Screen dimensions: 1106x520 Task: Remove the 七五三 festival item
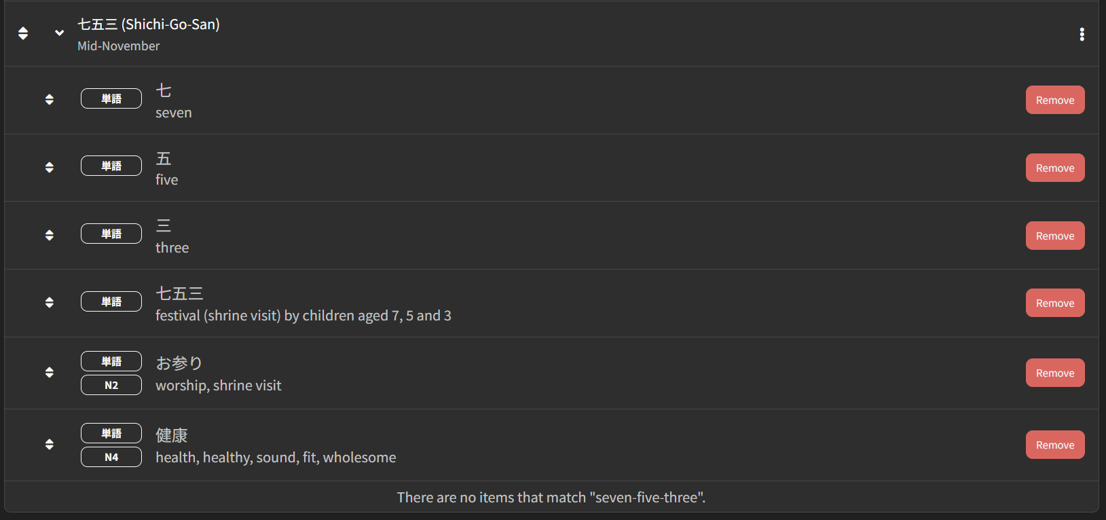click(x=1054, y=303)
